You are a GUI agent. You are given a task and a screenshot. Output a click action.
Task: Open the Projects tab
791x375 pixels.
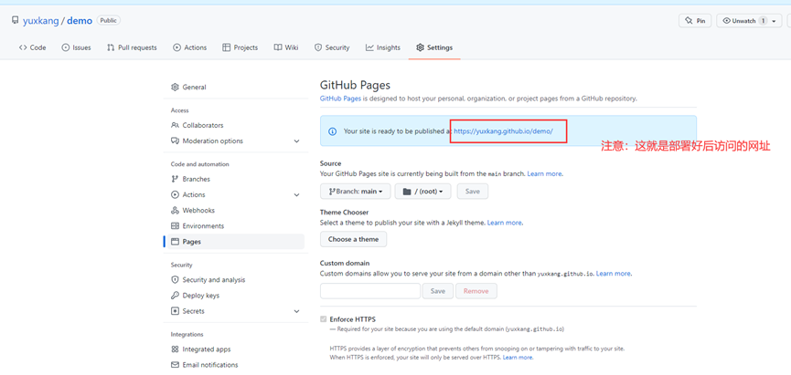tap(241, 47)
